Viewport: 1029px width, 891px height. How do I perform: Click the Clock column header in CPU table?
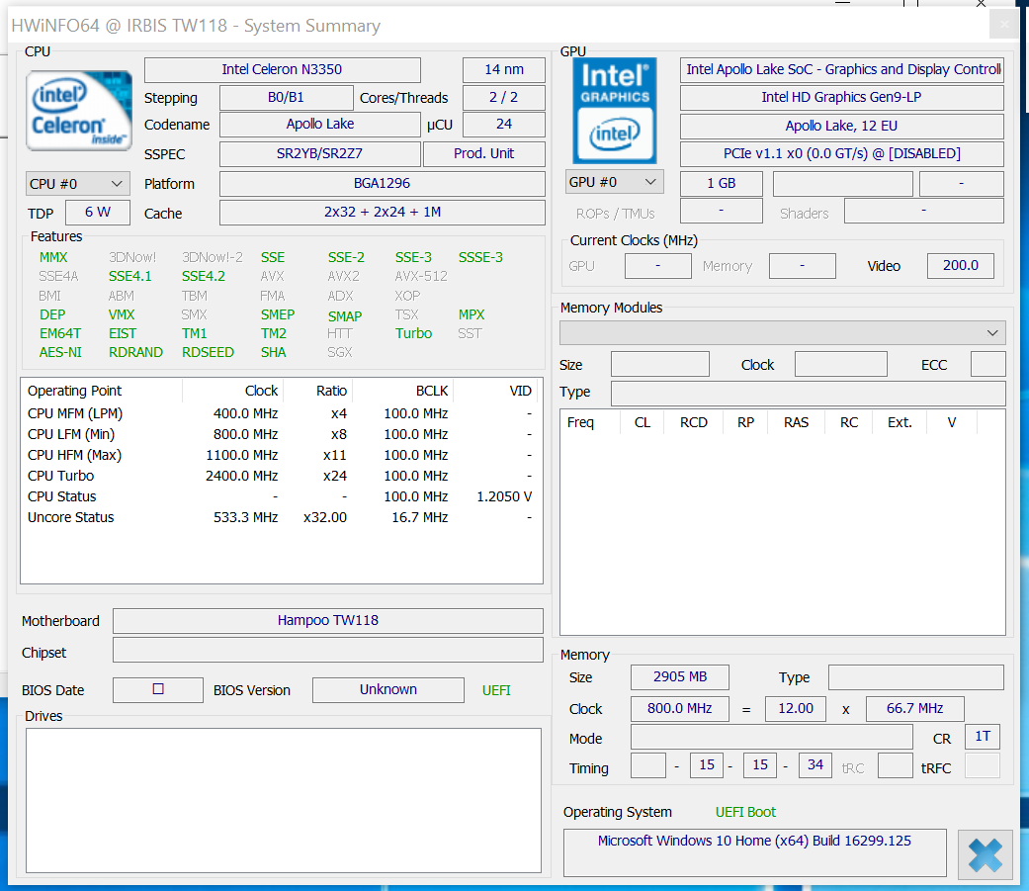(x=233, y=391)
